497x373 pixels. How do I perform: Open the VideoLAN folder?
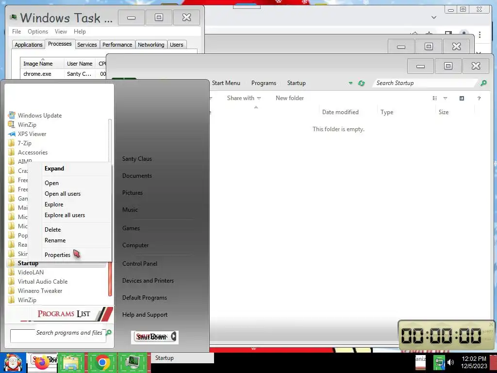coord(26,272)
